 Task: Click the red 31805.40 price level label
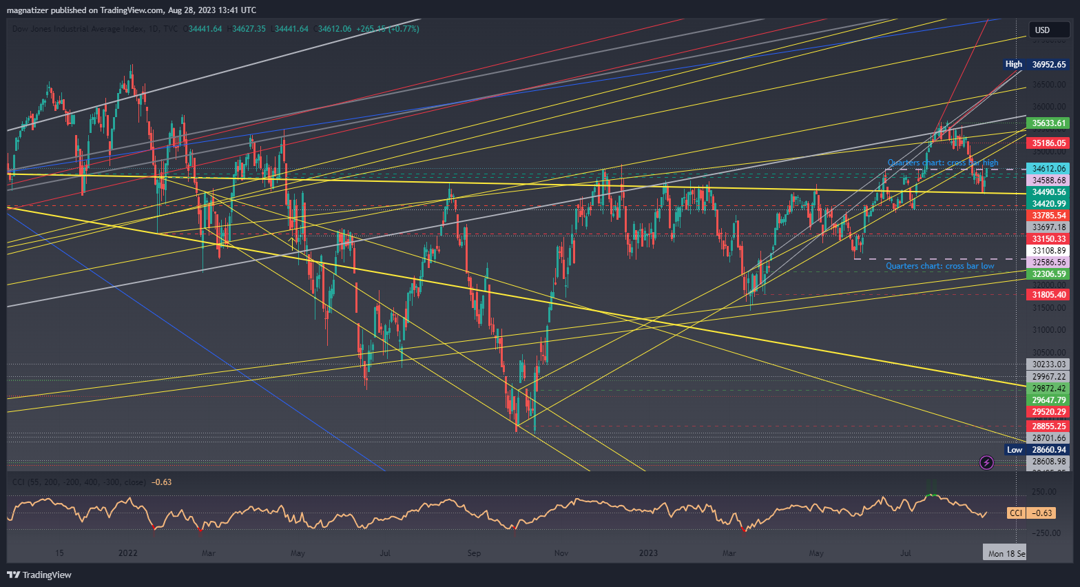click(1048, 295)
